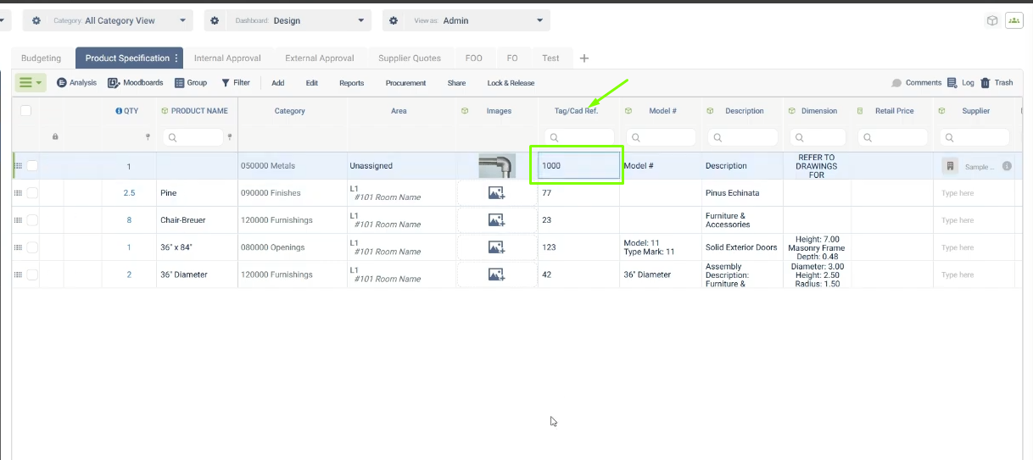1033x460 pixels.
Task: Click the green team members icon
Action: [x=1013, y=20]
